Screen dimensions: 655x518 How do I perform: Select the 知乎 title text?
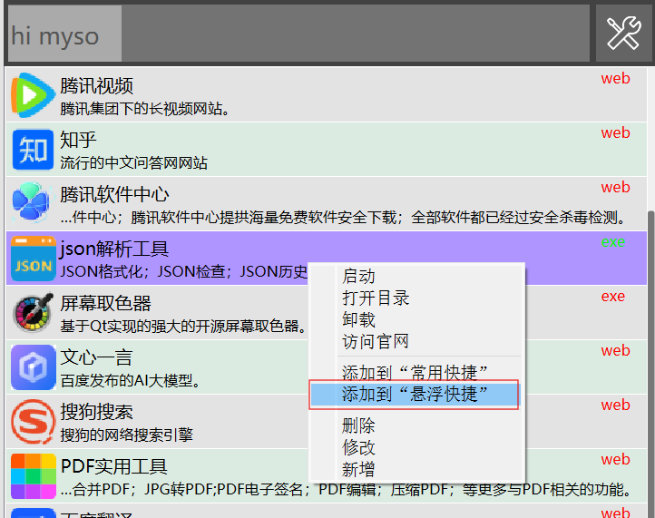[78, 140]
